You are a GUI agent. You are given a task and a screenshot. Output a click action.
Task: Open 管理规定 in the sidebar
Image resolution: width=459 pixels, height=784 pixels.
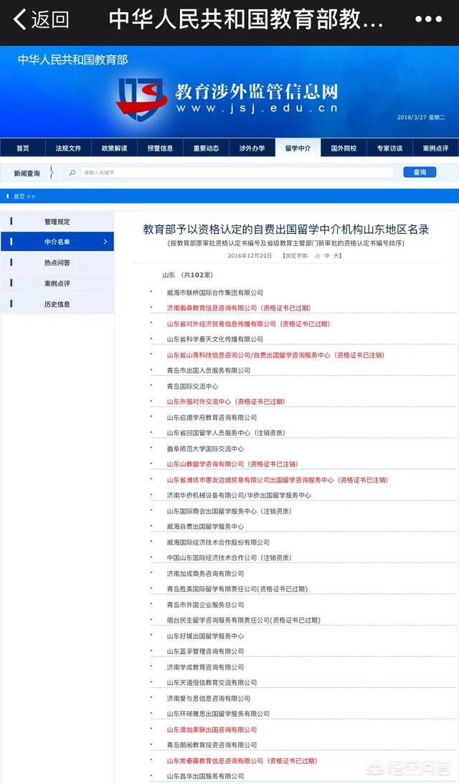pos(57,222)
